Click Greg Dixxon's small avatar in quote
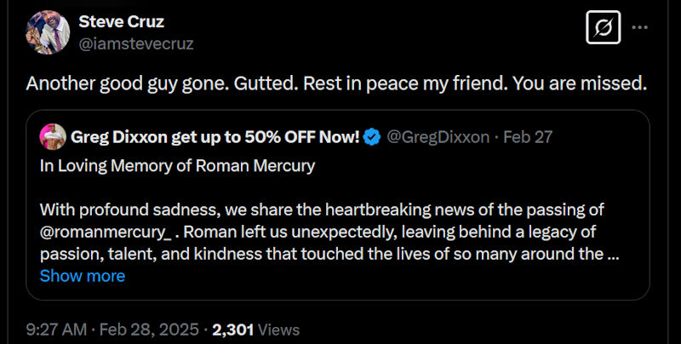681x344 pixels. click(x=53, y=137)
